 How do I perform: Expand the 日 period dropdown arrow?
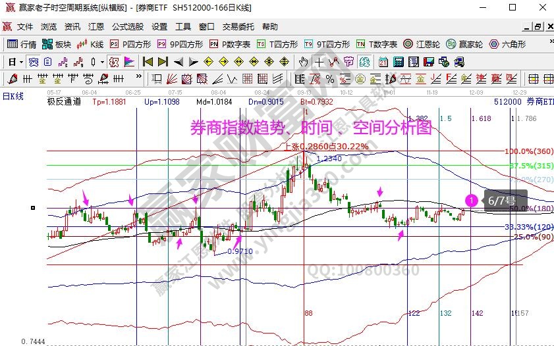(x=21, y=62)
